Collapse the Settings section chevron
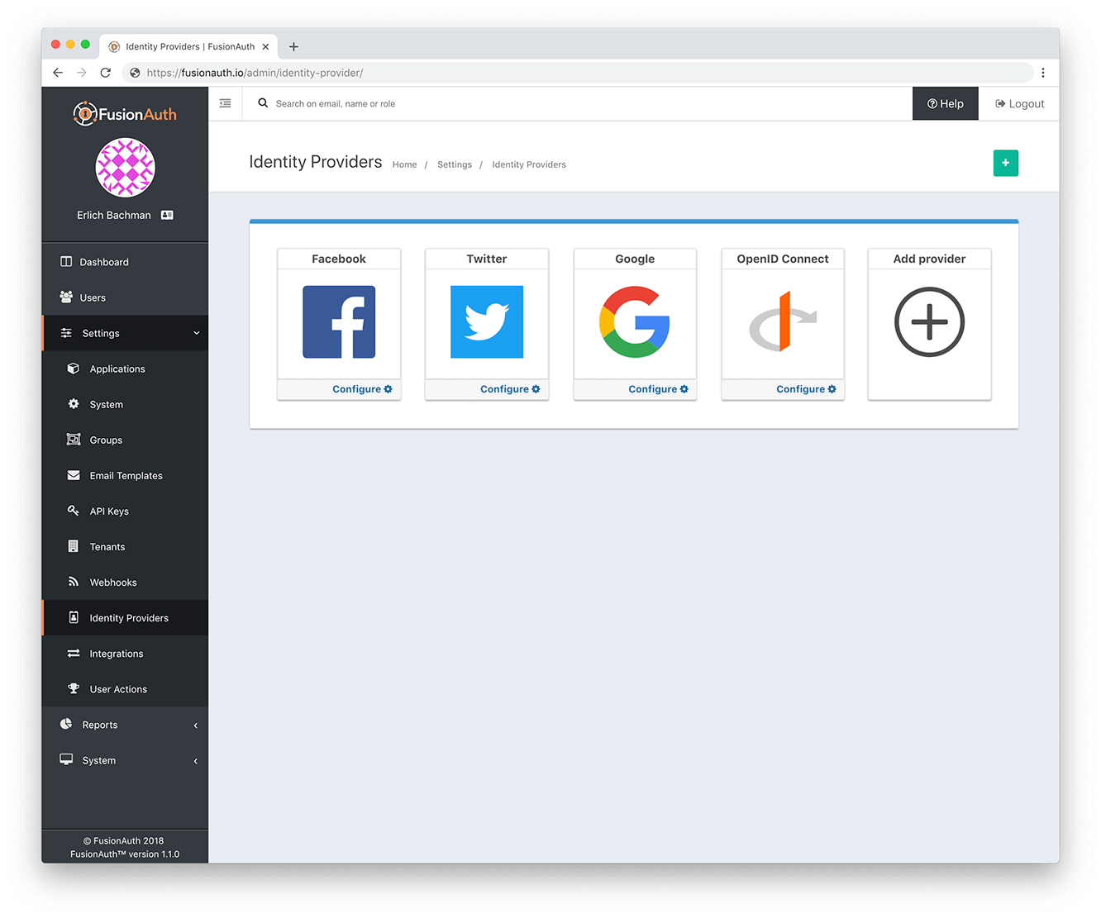1101x918 pixels. [x=197, y=333]
